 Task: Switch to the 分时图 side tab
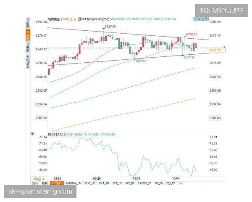click(28, 21)
